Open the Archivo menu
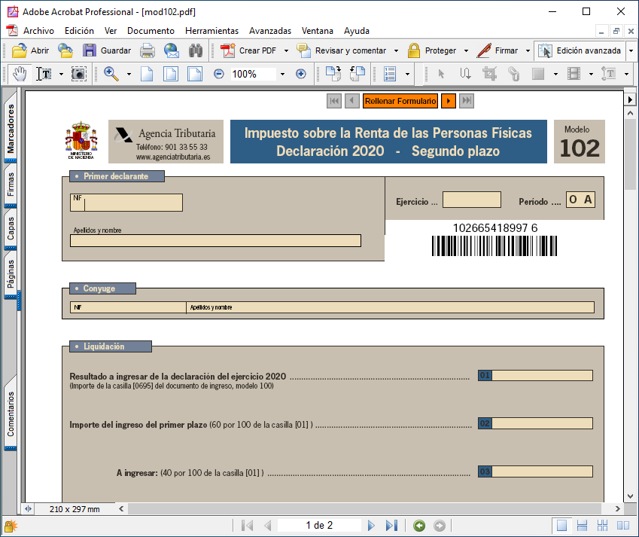Viewport: 639px width, 537px height. (38, 31)
